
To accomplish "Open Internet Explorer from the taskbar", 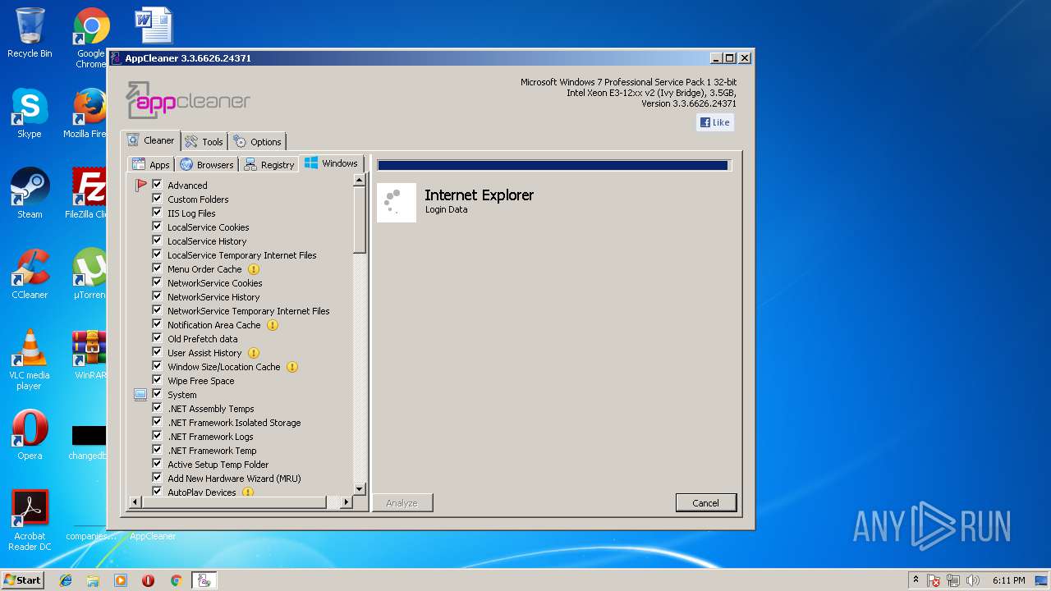I will coord(66,580).
